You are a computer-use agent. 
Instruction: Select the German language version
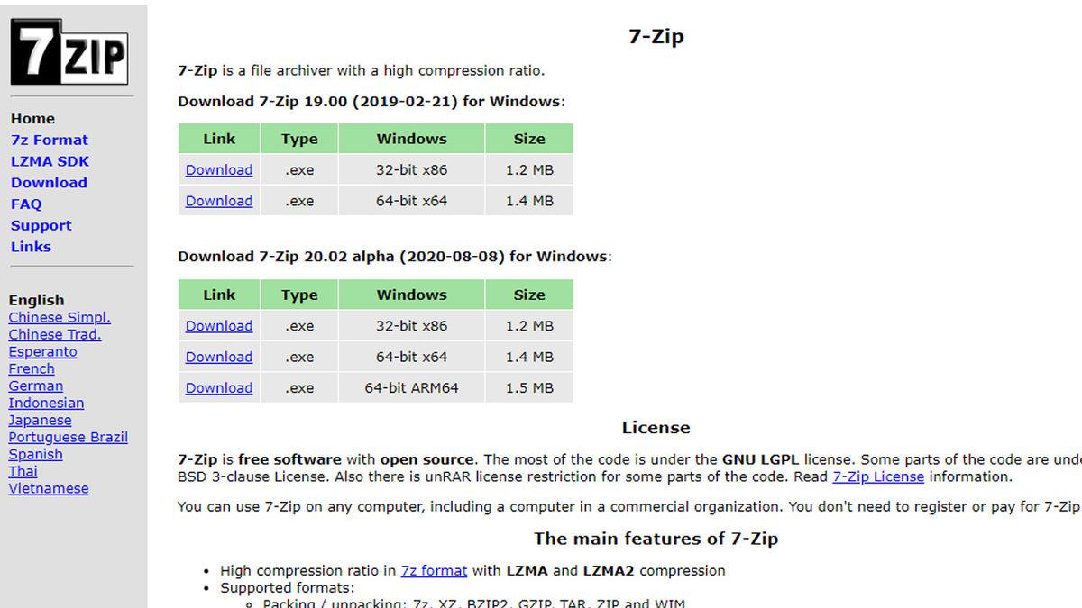[36, 386]
